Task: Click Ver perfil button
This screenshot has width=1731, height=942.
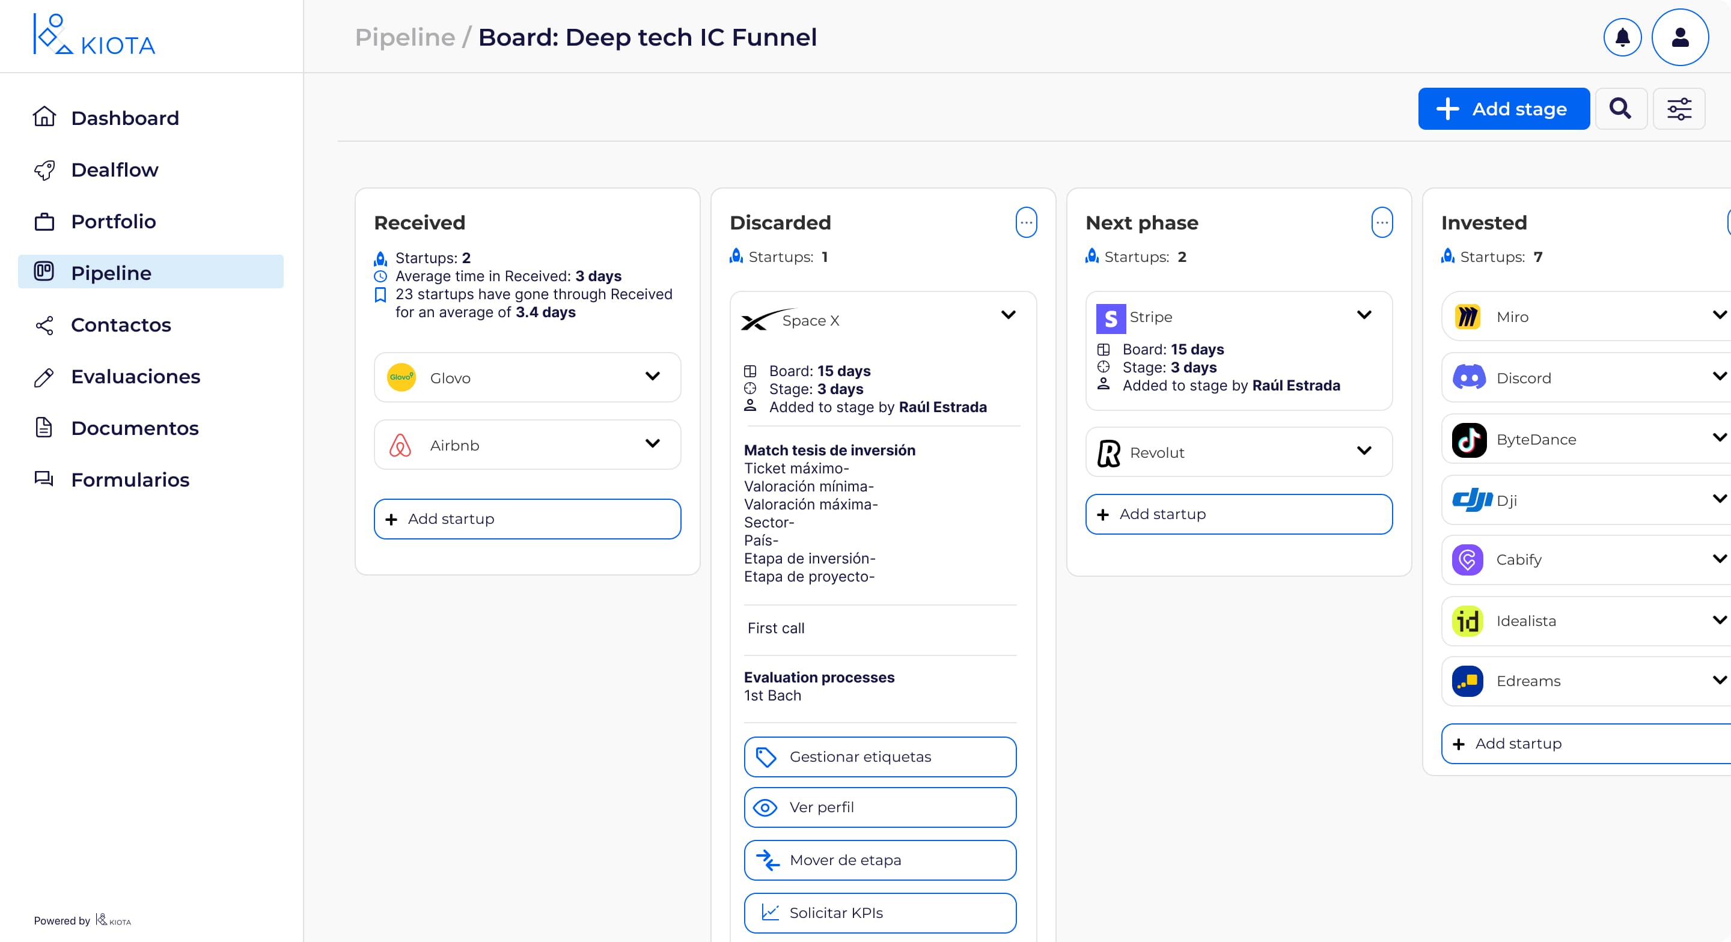Action: click(x=879, y=807)
